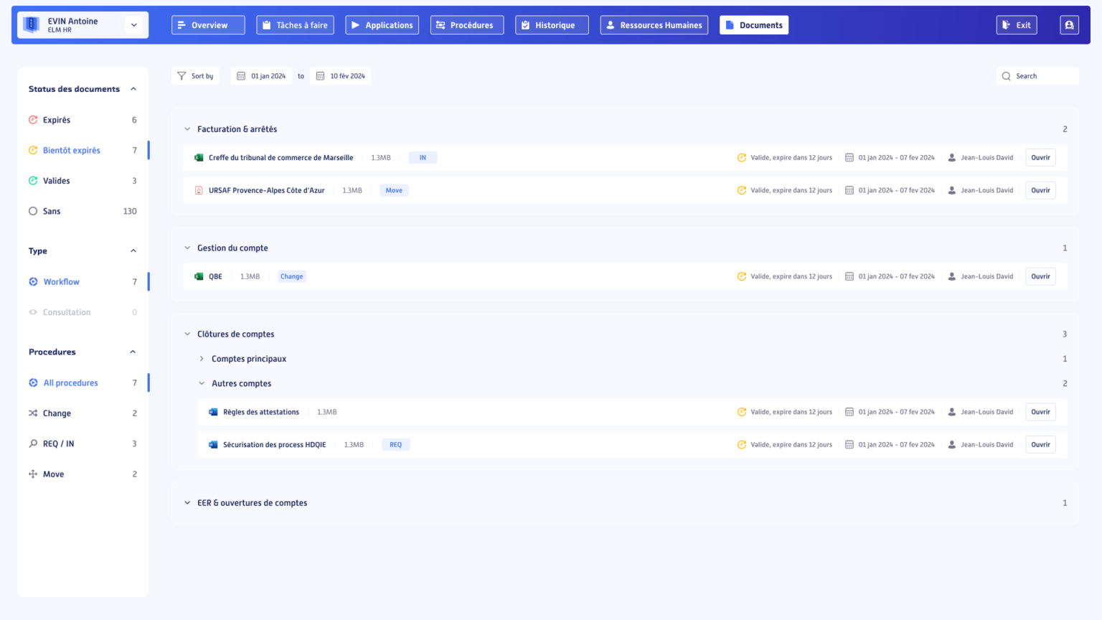The width and height of the screenshot is (1102, 620).
Task: Open the Search field via the magnifier icon
Action: [1007, 75]
